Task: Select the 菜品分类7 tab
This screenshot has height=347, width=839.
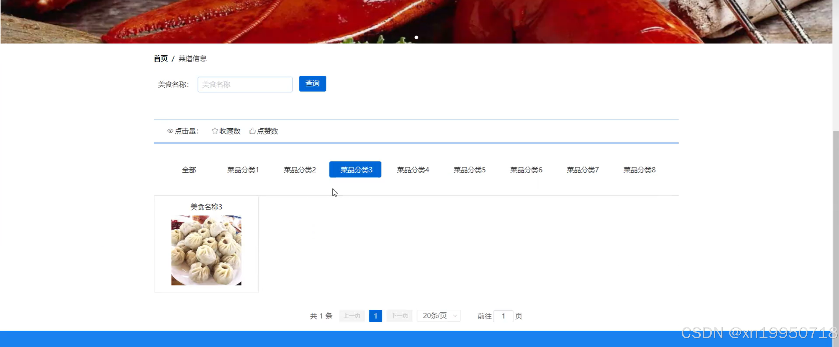Action: [583, 170]
